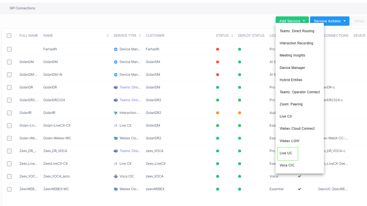Click the checkmark icon in ZeevWEBEX-WC row
The width and height of the screenshot is (367, 206).
click(x=299, y=189)
